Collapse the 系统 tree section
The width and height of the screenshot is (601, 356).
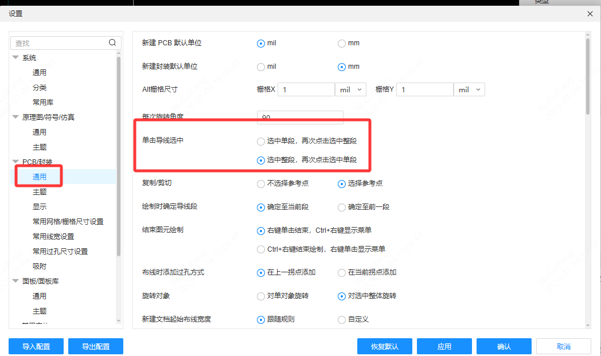point(14,57)
